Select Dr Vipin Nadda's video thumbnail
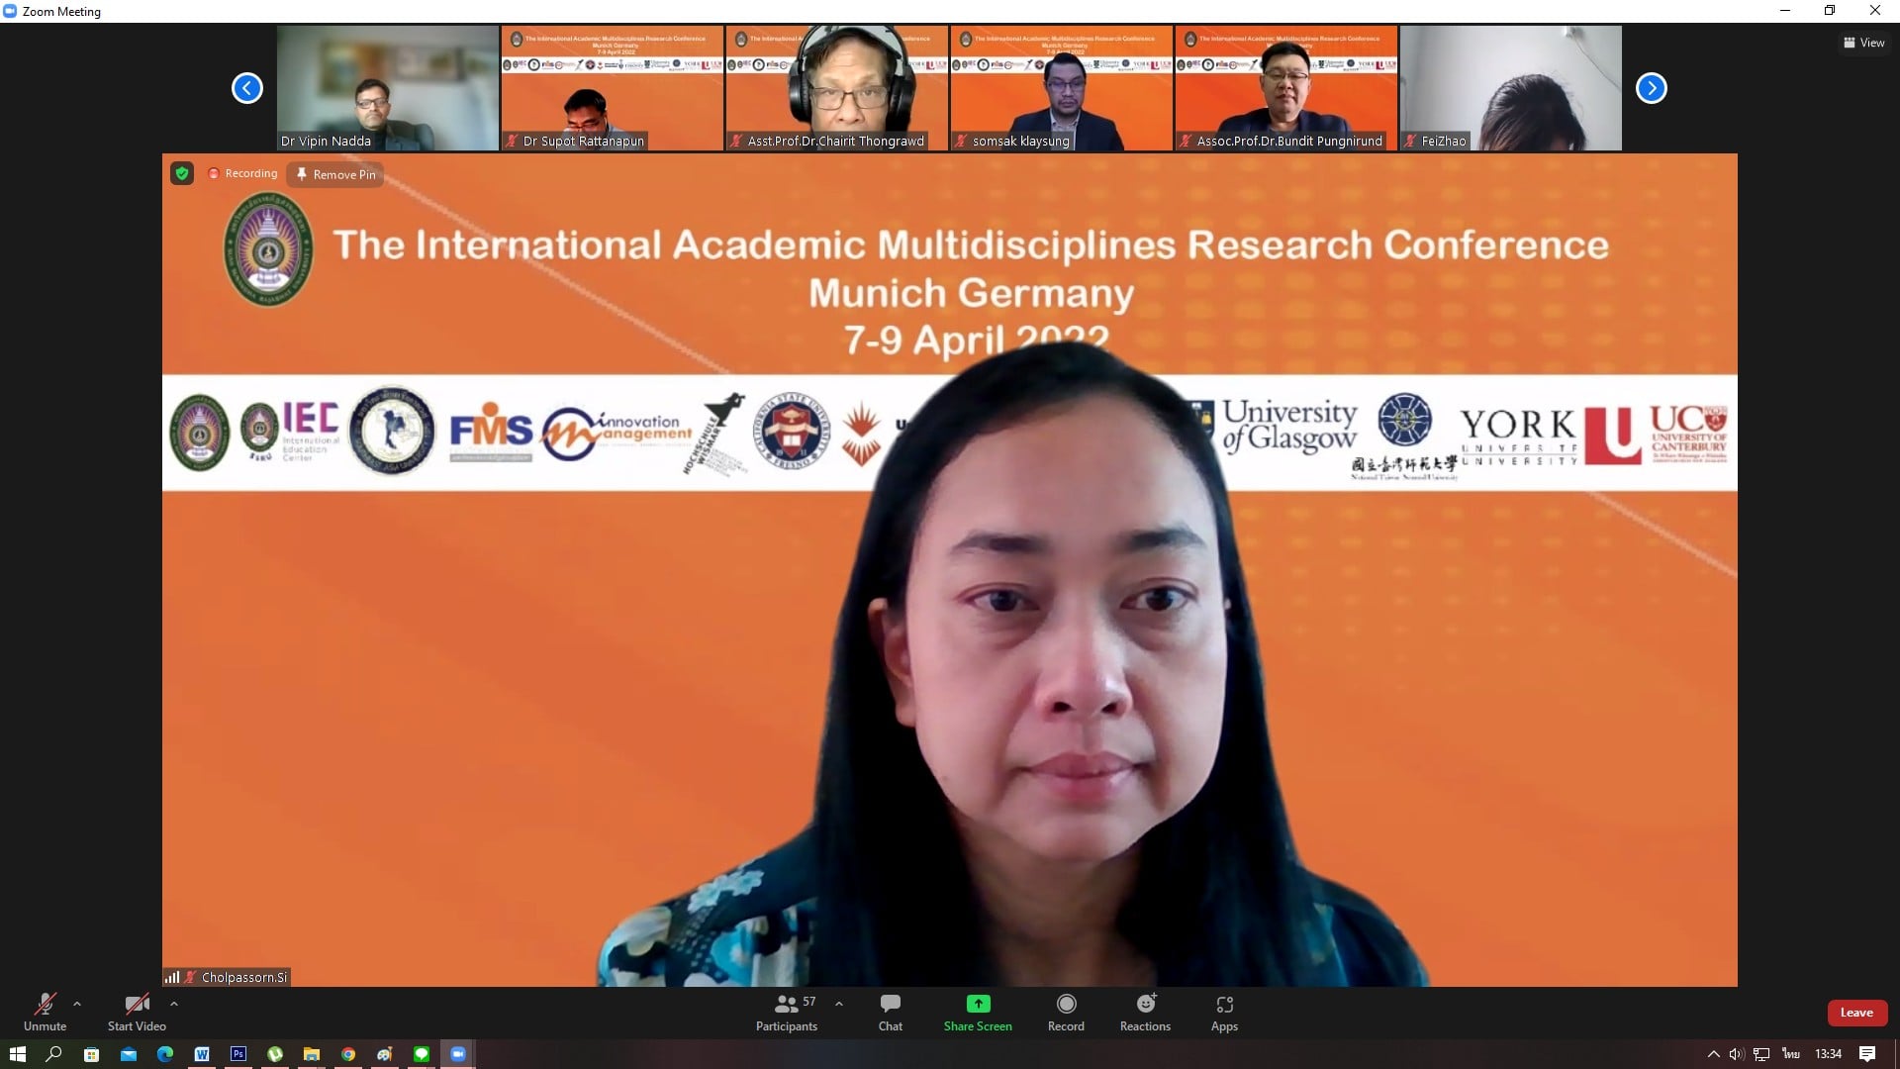1900x1069 pixels. [388, 88]
